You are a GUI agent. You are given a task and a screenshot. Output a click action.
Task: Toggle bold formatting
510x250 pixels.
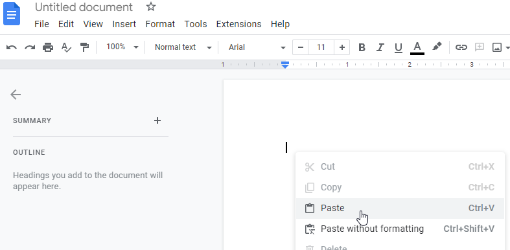362,47
